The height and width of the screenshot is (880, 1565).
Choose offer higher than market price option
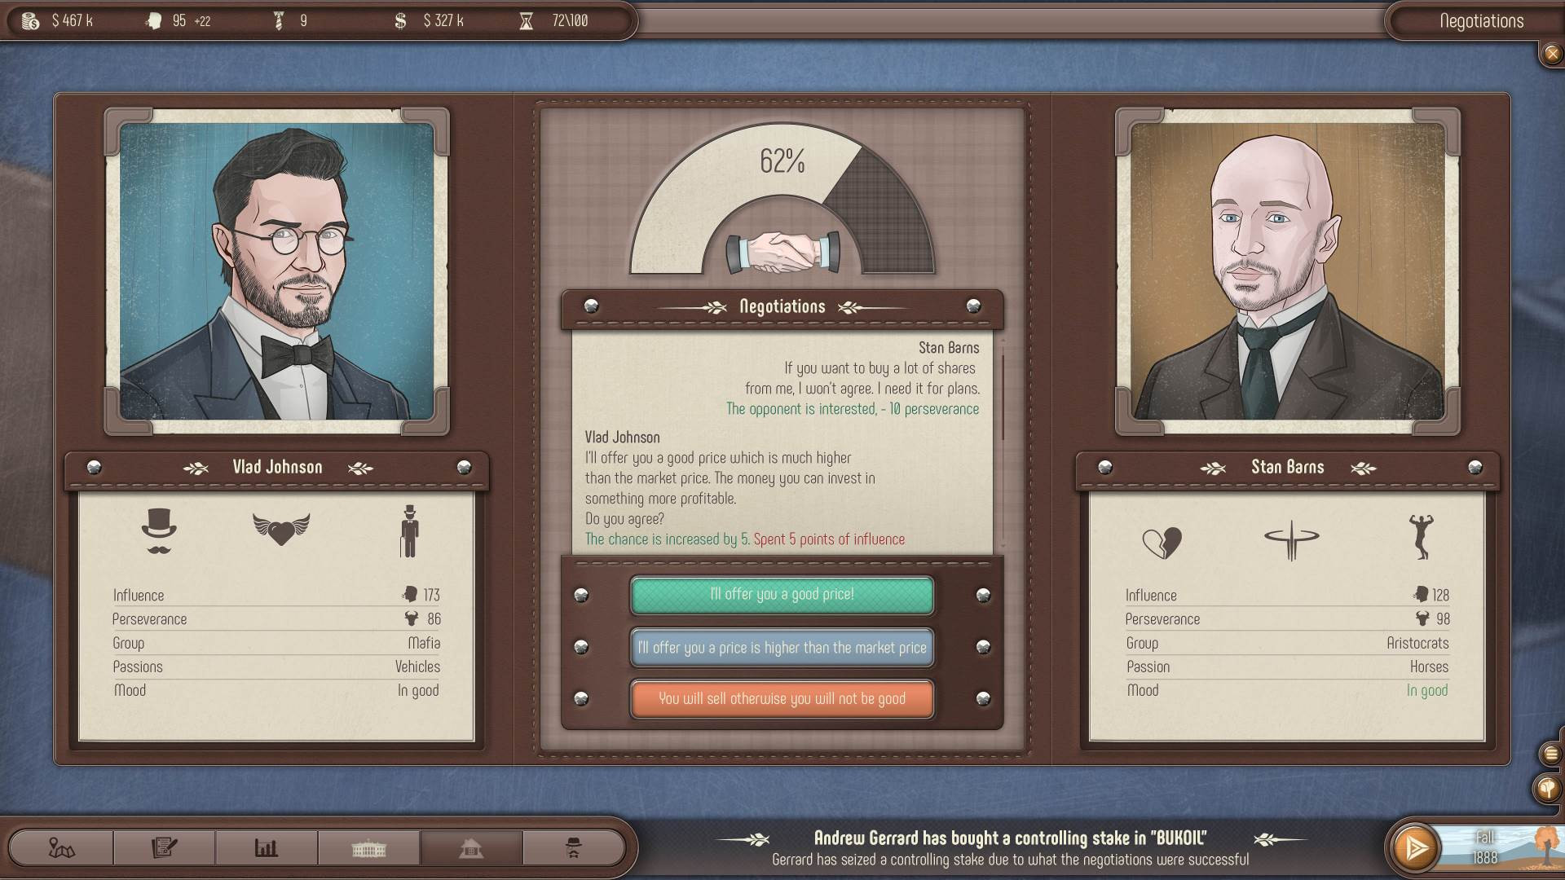tap(782, 648)
